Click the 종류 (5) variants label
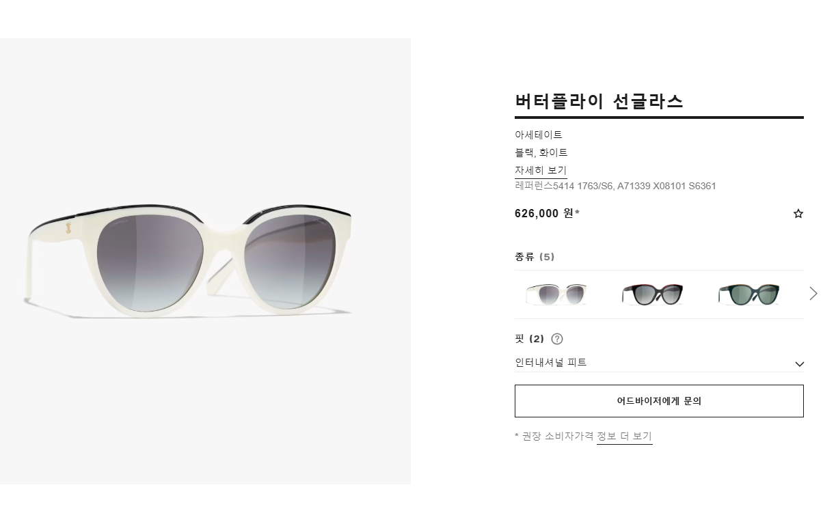 pyautogui.click(x=535, y=257)
